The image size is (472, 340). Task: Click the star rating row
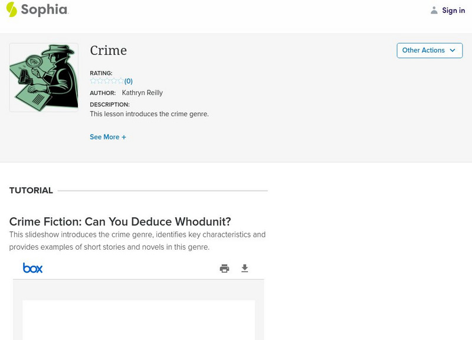pos(107,81)
